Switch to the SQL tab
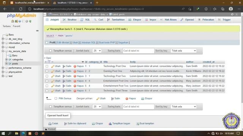This screenshot has height=136, width=243. (85, 20)
